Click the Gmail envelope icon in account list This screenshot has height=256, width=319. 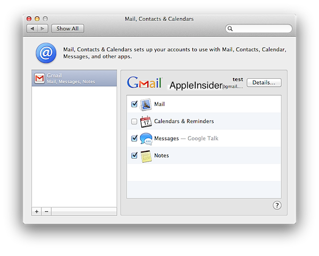coord(39,79)
